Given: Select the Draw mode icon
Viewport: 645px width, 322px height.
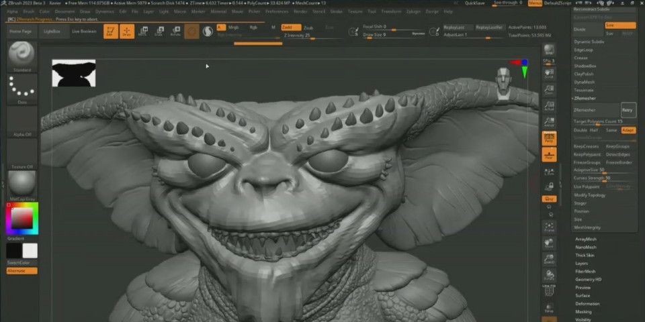Looking at the screenshot, I should [x=127, y=32].
